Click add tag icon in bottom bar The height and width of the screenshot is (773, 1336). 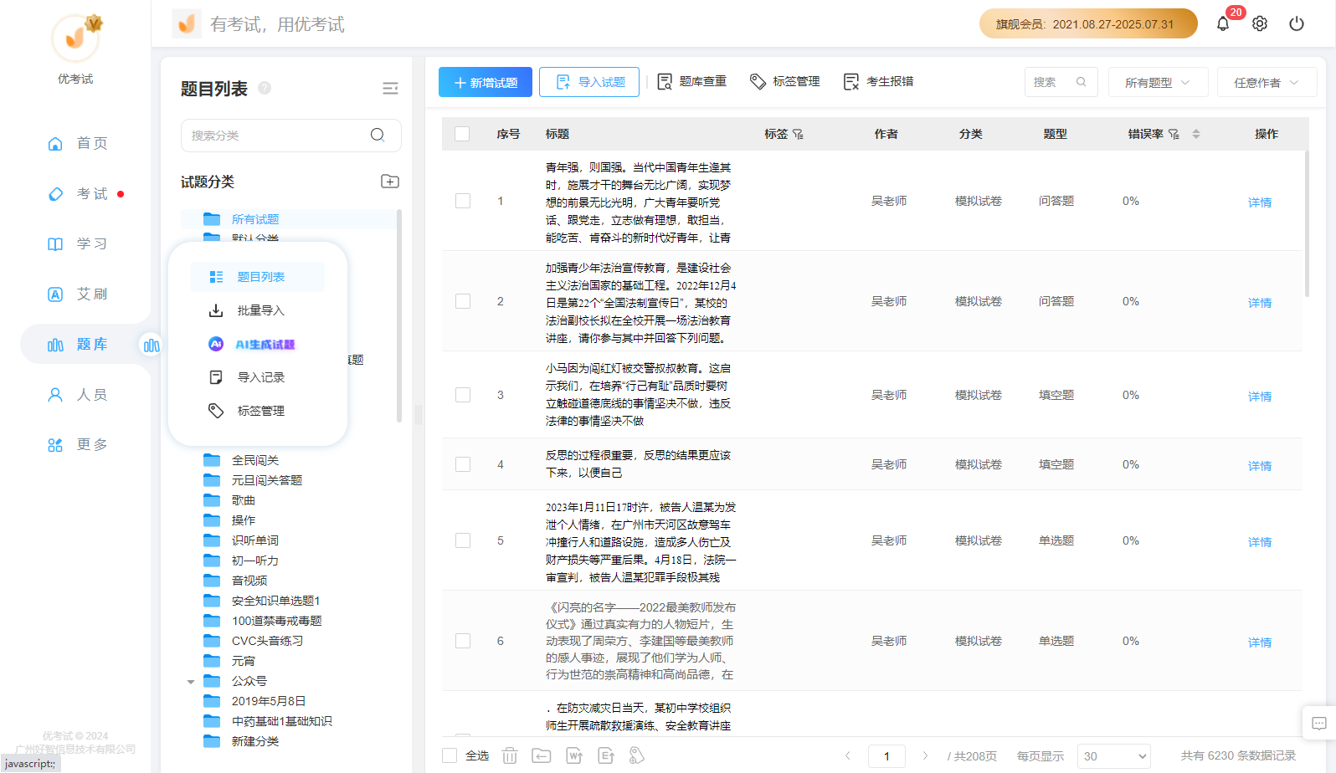[x=637, y=755]
